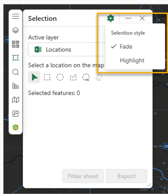Select the arrow pointer selection tool

pos(34,77)
